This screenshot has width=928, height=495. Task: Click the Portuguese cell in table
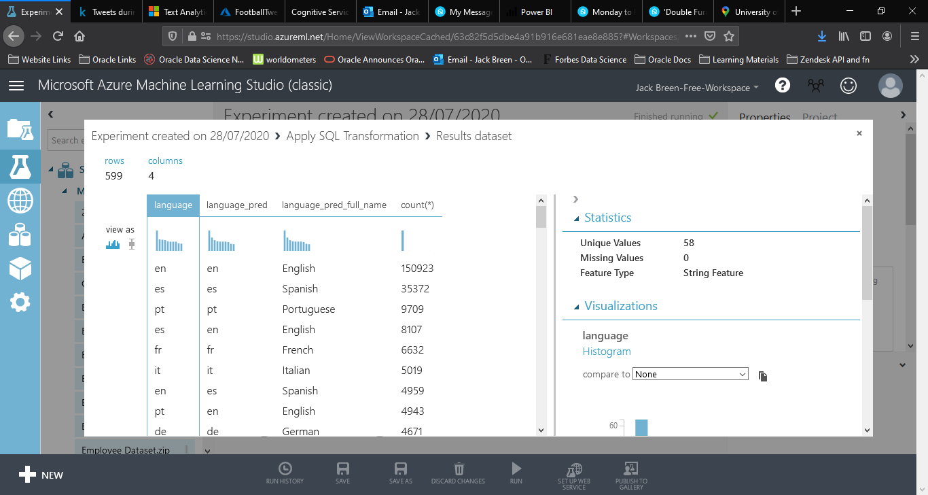coord(308,309)
